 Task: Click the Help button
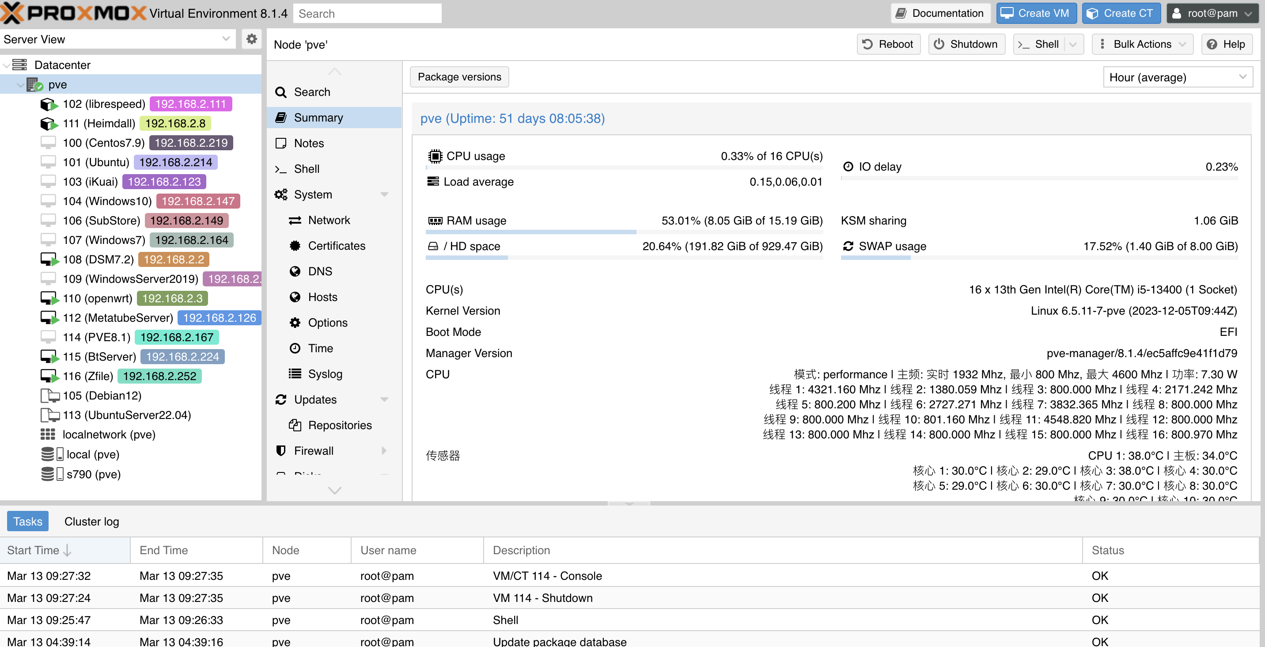pos(1226,44)
